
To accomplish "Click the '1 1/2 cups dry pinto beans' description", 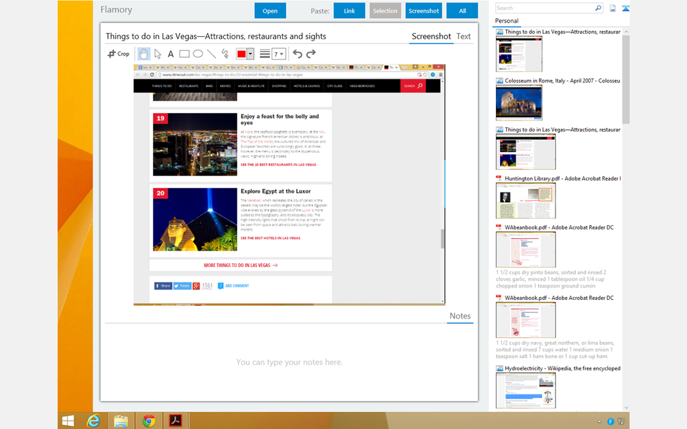I will [x=551, y=279].
